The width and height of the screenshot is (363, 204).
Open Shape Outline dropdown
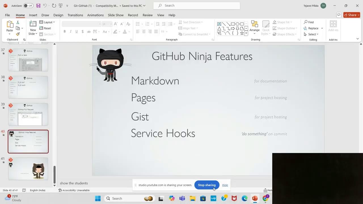click(285, 28)
